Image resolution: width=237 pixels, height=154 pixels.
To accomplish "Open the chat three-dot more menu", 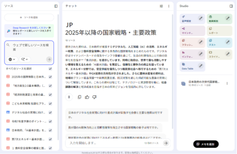I will 169,6.
